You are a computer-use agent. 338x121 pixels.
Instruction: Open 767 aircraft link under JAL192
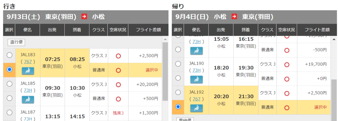click(196, 99)
